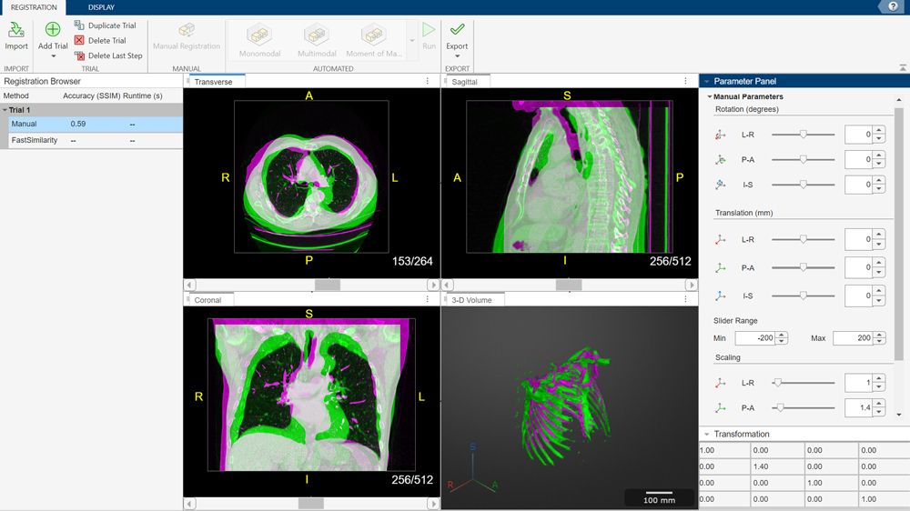Click the Export checkmark icon
The image size is (910, 511).
click(x=457, y=30)
